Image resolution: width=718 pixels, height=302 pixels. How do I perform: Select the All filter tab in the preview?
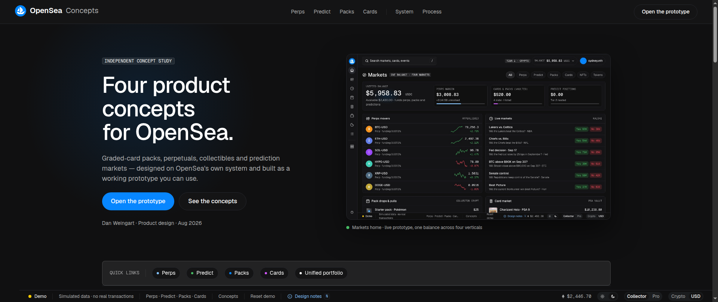[510, 75]
